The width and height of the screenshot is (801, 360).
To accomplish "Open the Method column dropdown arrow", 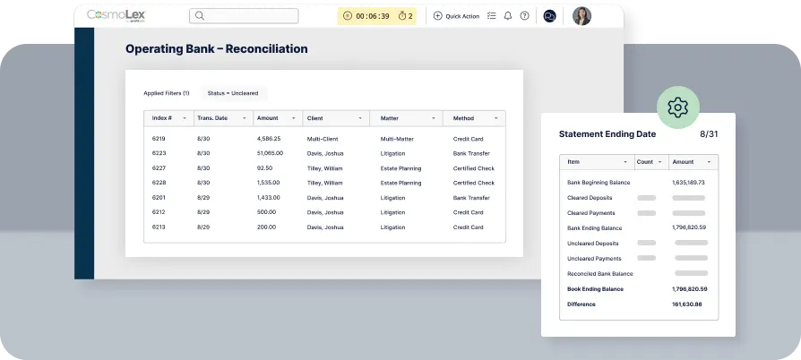I will [x=495, y=118].
